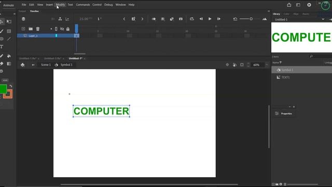This screenshot has width=332, height=187.
Task: Select the Free Transform tool
Action: click(9, 21)
